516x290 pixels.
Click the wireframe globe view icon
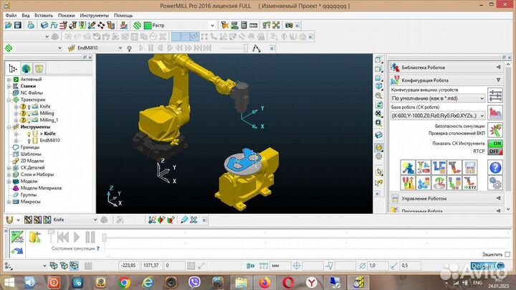(379, 156)
